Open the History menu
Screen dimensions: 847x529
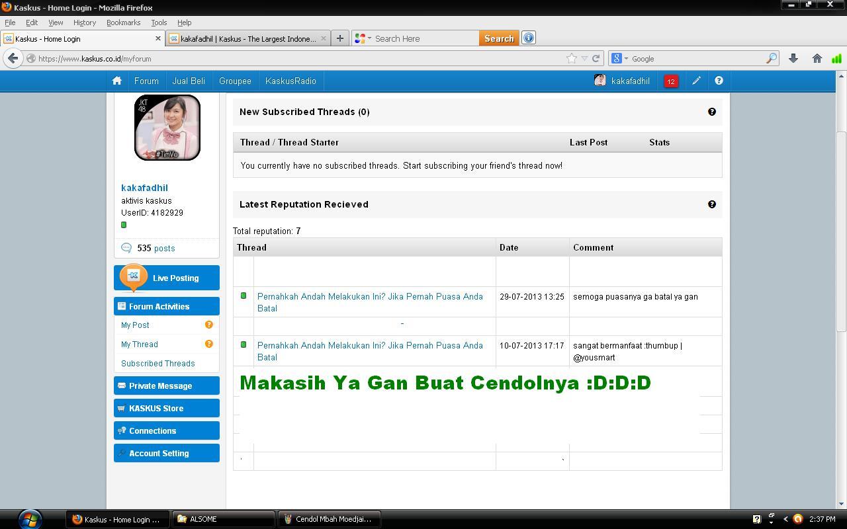85,22
